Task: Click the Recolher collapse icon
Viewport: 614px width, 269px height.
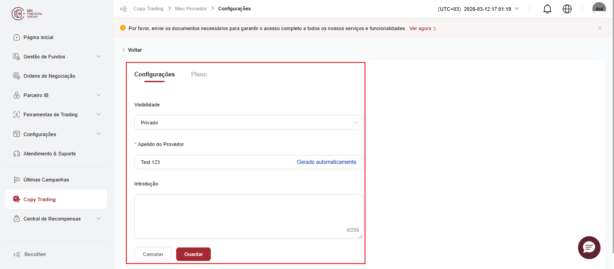Action: coord(17,254)
